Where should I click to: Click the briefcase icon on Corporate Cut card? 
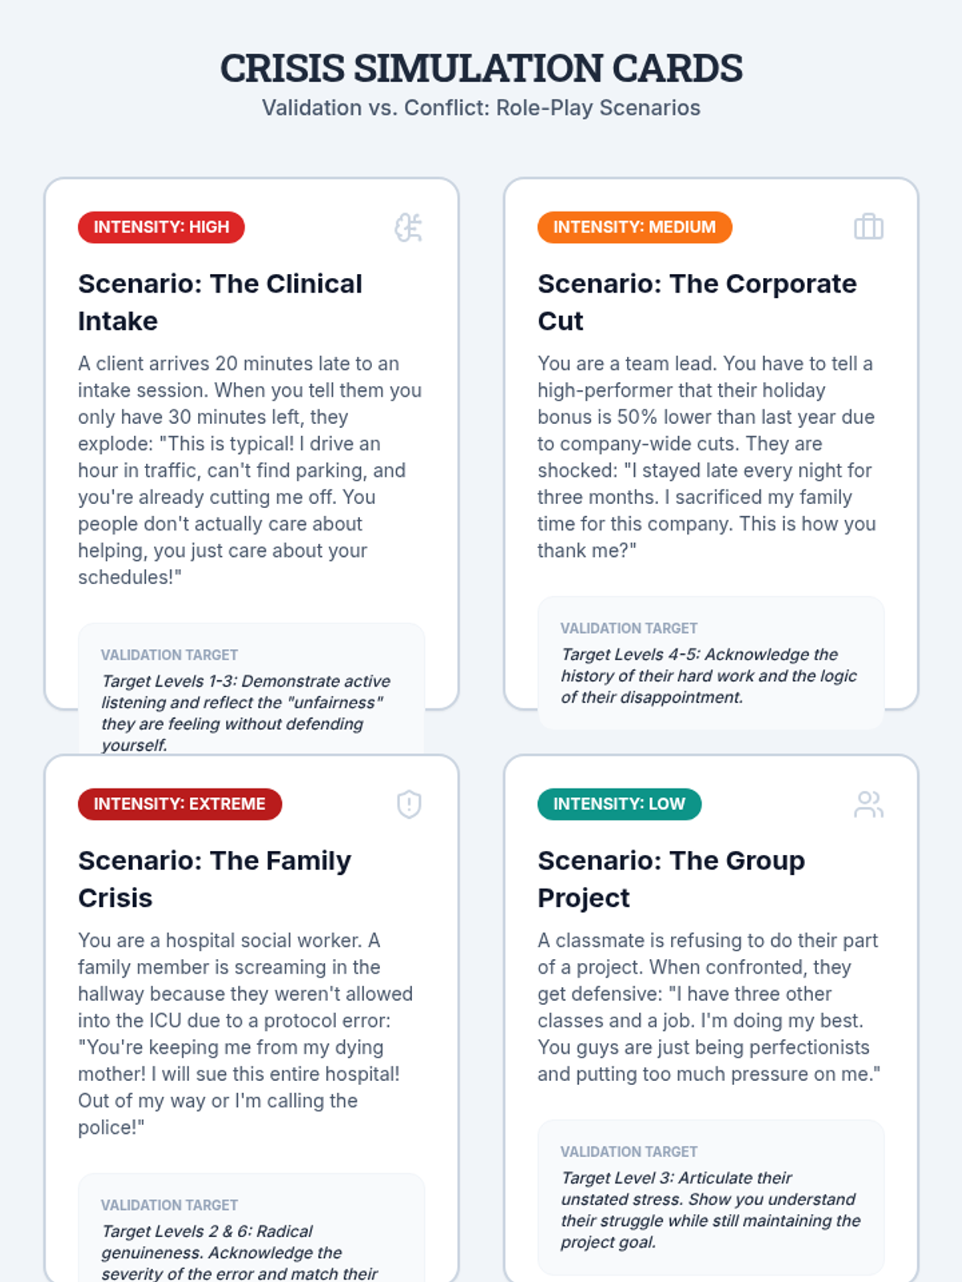[869, 228]
